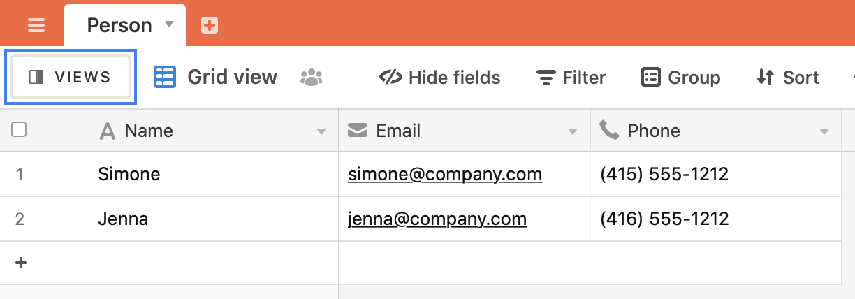Click the Group button

[680, 78]
